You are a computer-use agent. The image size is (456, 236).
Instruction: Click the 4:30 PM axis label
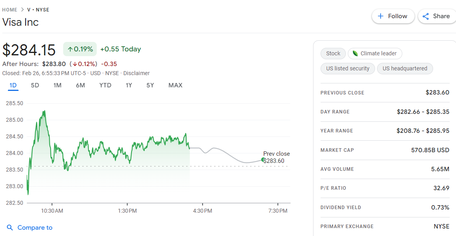203,211
